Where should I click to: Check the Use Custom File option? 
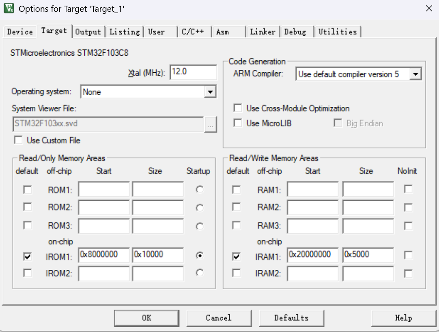(x=18, y=140)
